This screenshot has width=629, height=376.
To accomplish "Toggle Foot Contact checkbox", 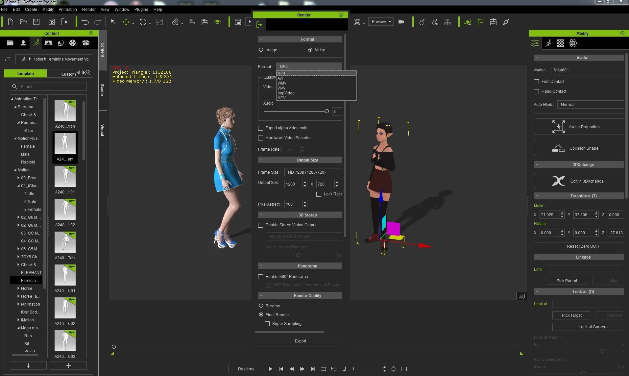I will click(x=537, y=82).
